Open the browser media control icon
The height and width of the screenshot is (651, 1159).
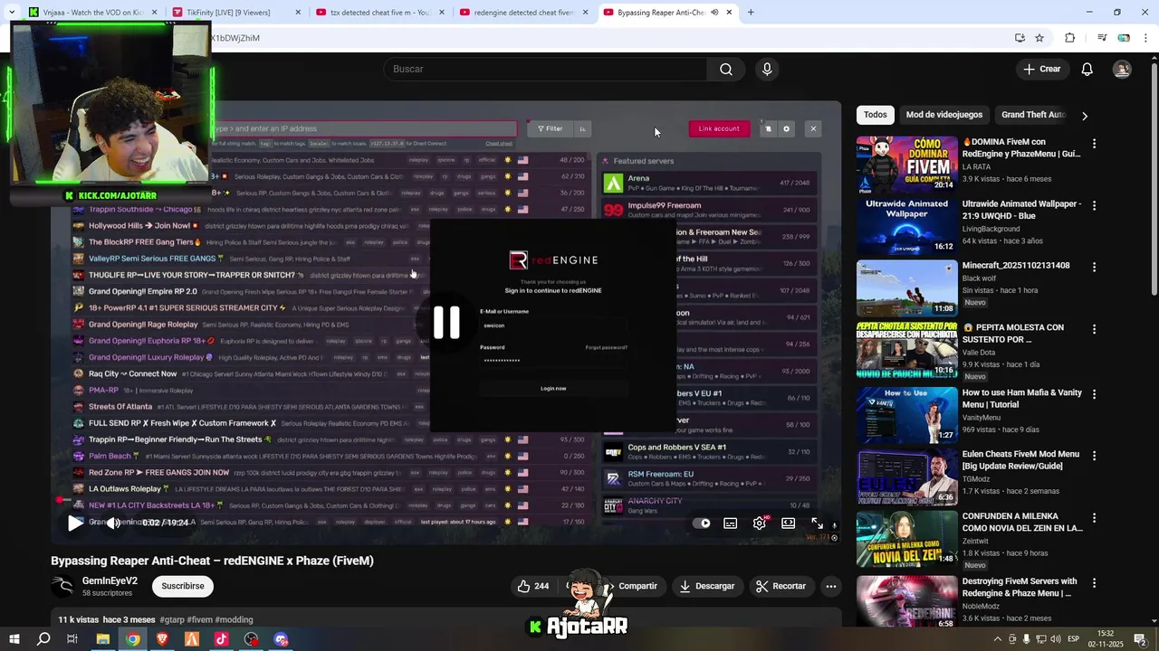coord(1102,38)
